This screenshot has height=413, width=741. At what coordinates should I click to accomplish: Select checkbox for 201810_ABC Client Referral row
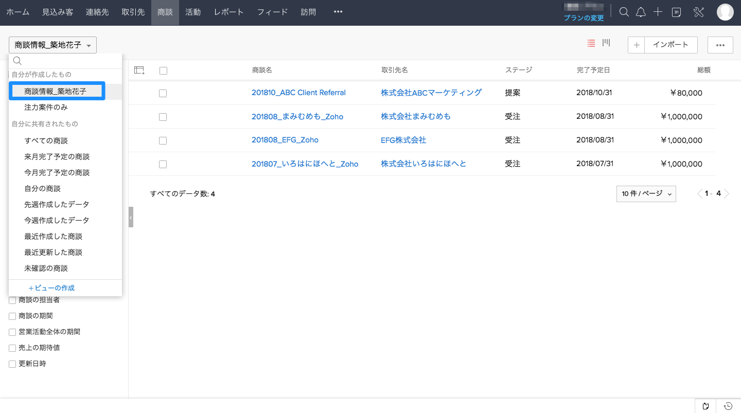click(163, 93)
